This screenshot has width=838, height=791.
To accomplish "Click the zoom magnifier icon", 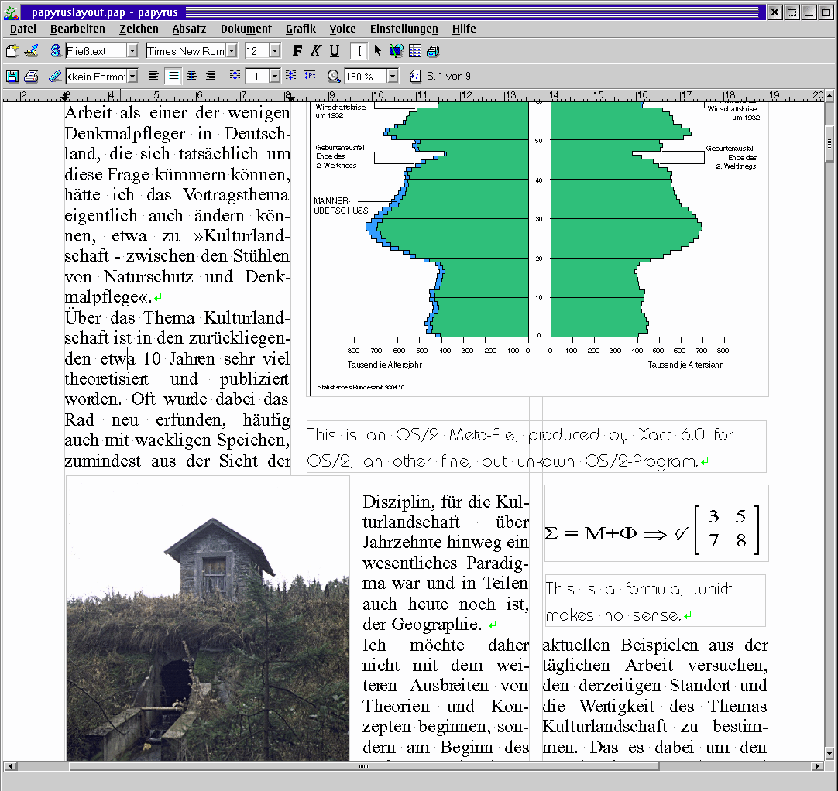I will pos(334,76).
